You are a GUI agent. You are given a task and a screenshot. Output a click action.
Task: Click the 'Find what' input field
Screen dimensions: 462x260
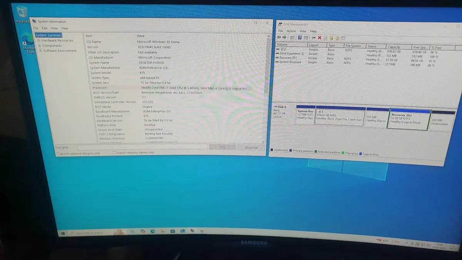(142, 147)
